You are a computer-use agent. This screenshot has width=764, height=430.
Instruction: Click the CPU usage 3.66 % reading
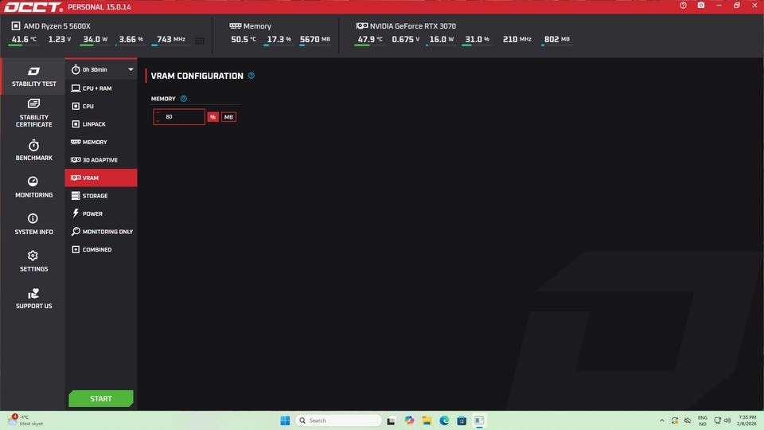[x=131, y=40]
